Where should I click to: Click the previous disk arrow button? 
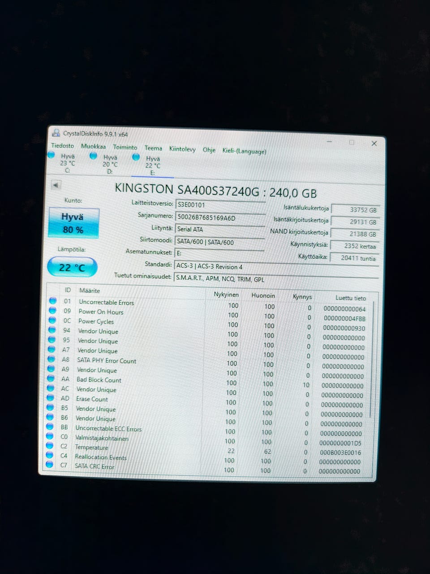(x=56, y=185)
